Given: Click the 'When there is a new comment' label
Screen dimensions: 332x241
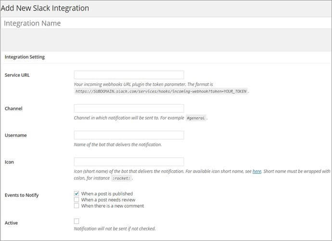Looking at the screenshot, I should (113, 206).
